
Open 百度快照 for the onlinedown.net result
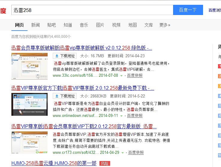(134, 116)
